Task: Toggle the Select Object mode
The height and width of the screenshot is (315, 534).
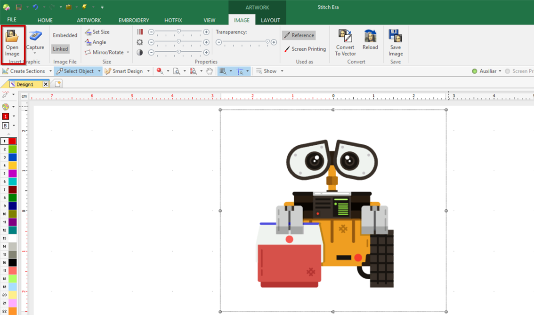Action: (x=75, y=71)
